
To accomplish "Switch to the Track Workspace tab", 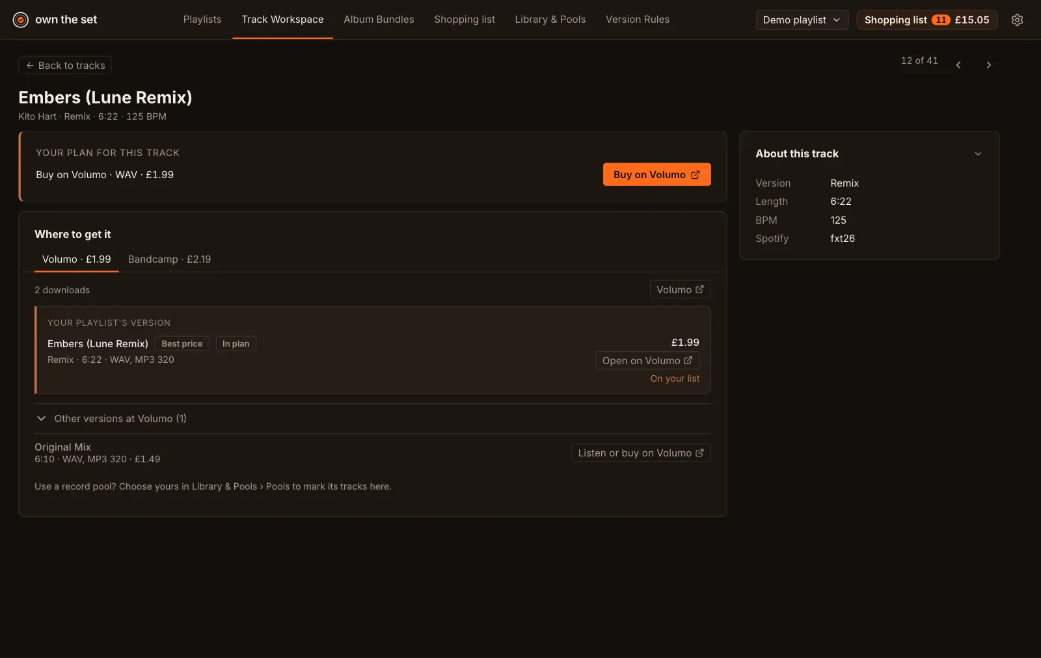I will (x=282, y=20).
